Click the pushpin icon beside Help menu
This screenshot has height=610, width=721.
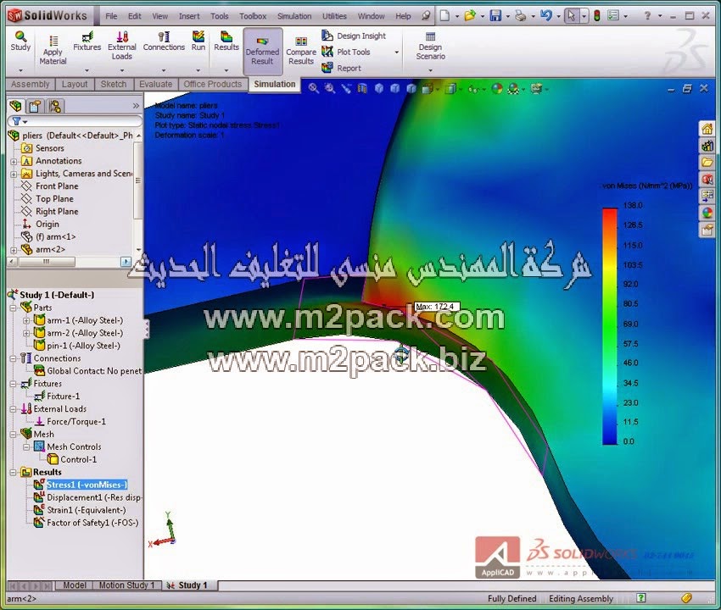point(427,16)
